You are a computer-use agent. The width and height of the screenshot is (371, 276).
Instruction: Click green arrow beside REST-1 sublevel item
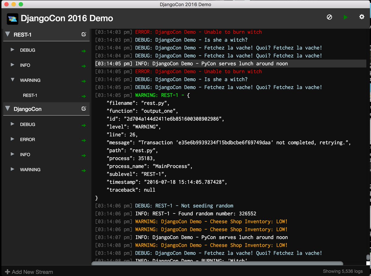[x=83, y=97]
